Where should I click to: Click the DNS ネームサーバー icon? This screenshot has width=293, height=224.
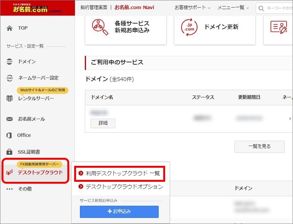point(10,78)
